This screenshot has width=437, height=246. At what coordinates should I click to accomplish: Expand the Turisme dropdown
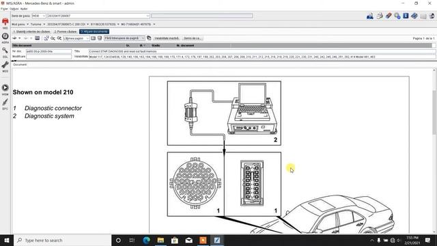pos(44,25)
